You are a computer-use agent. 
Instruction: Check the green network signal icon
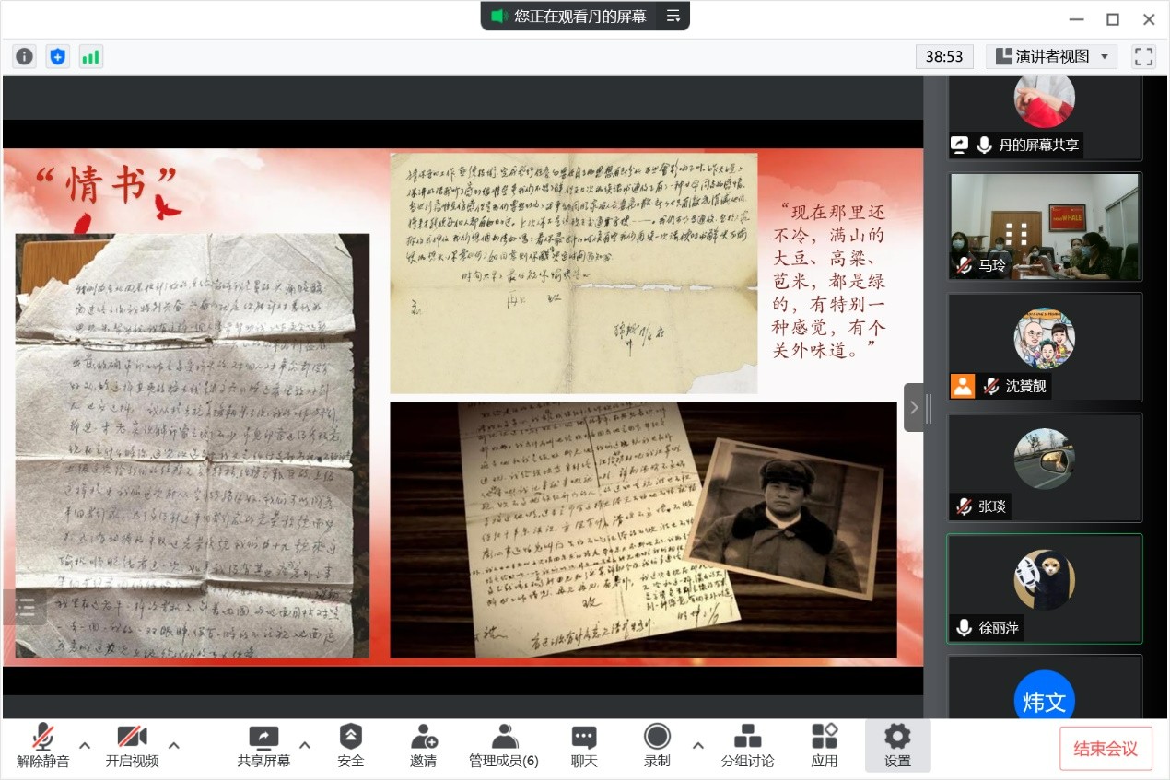(x=90, y=56)
